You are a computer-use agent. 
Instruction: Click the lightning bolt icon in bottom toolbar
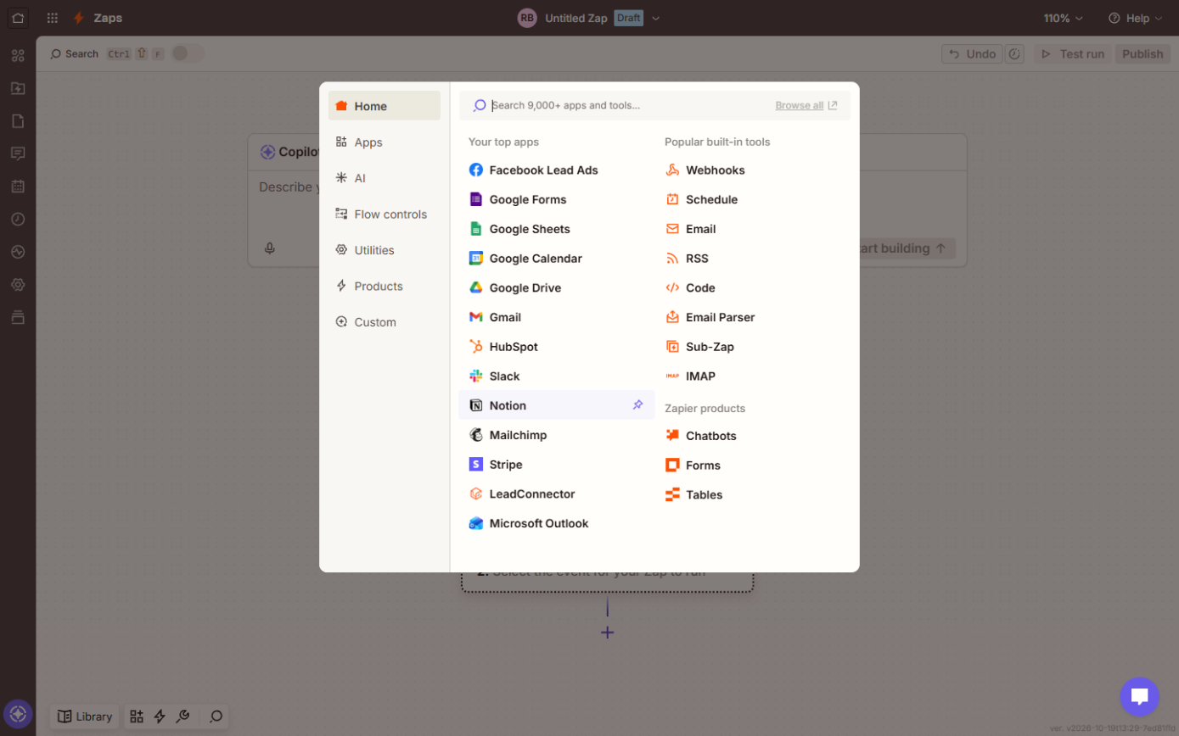point(160,716)
